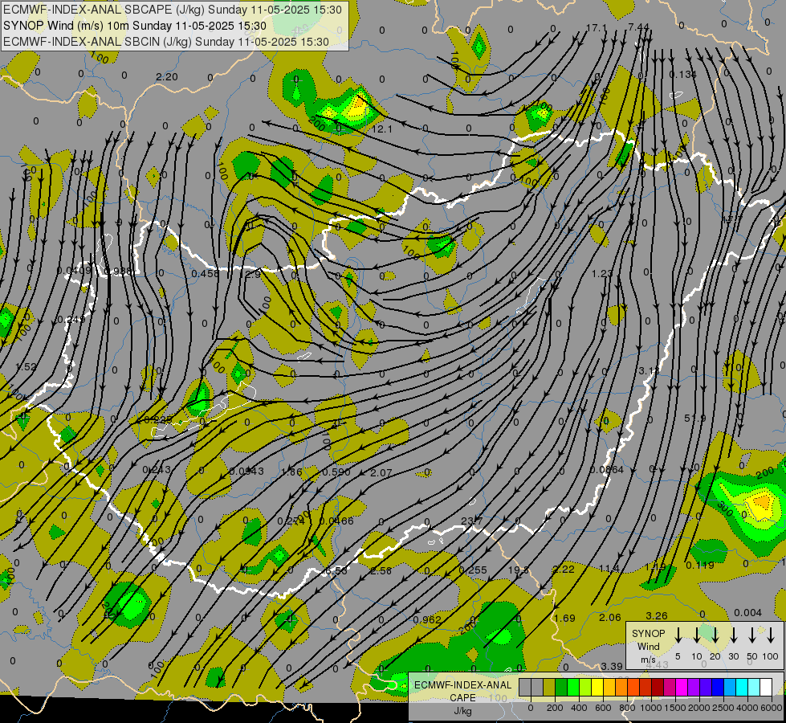Viewport: 786px width, 723px height.
Task: Click the 0.249 value near western border
Action: (70, 320)
